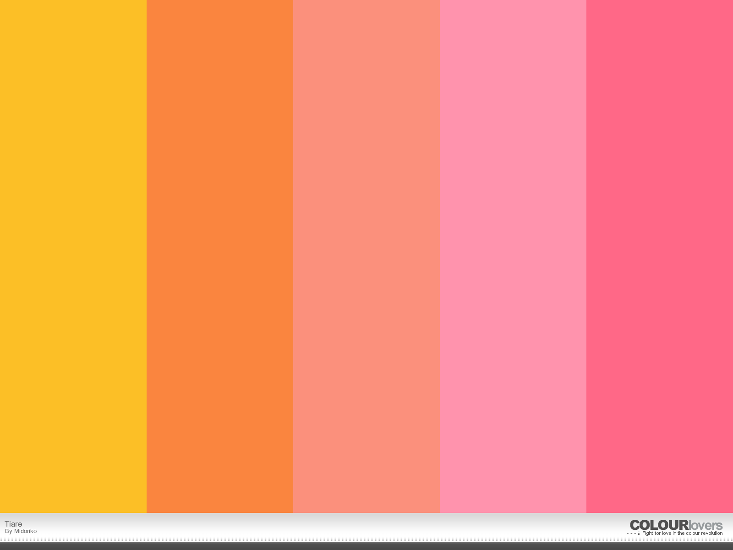Click the author text 'By Midoriko'
The width and height of the screenshot is (733, 550).
[x=21, y=531]
